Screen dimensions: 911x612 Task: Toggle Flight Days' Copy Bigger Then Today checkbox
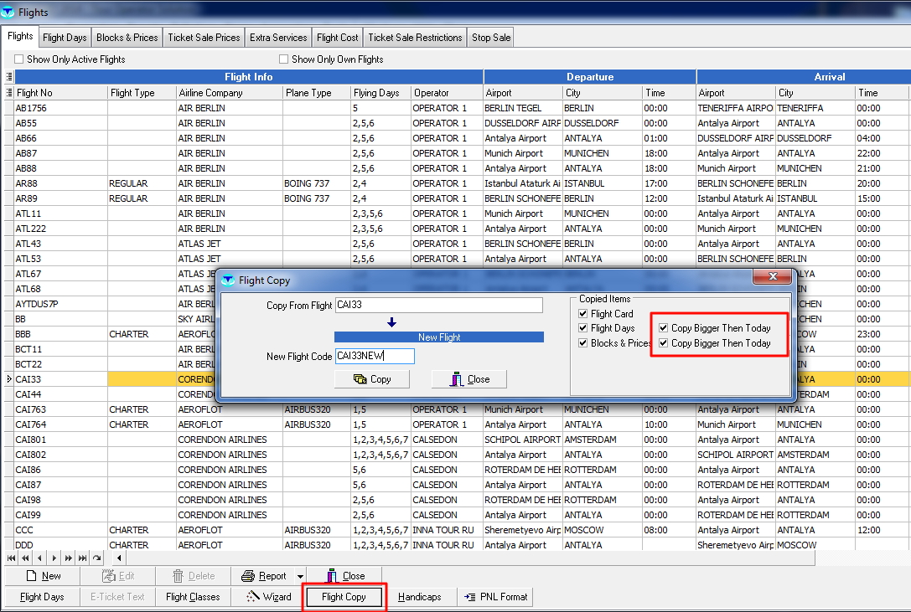click(664, 328)
